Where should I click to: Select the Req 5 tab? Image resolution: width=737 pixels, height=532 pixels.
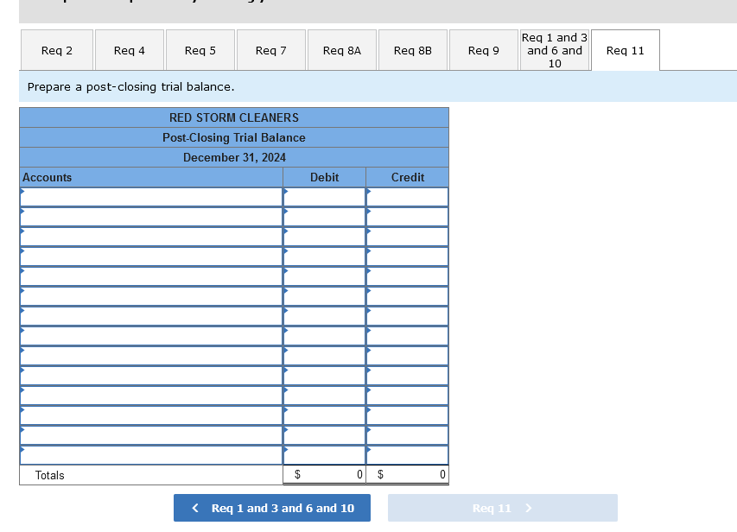pyautogui.click(x=200, y=49)
